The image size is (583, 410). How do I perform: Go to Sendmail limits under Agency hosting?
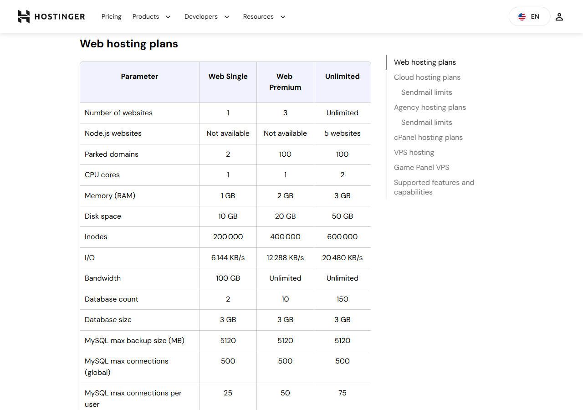pyautogui.click(x=427, y=123)
